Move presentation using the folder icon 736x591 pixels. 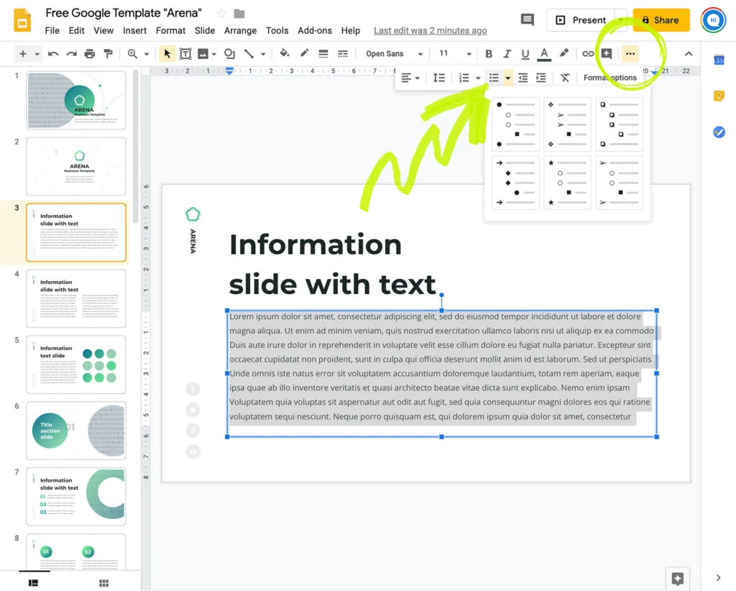[239, 14]
